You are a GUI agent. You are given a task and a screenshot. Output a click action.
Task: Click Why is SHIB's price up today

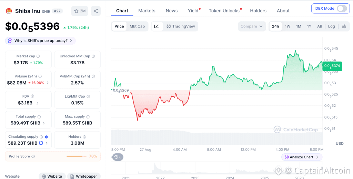click(x=41, y=41)
